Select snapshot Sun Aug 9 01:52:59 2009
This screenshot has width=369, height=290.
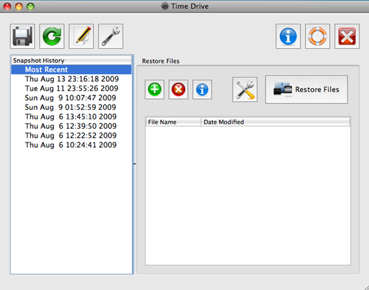(71, 107)
